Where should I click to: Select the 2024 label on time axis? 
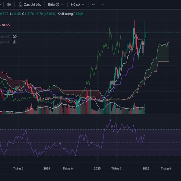click(47, 169)
